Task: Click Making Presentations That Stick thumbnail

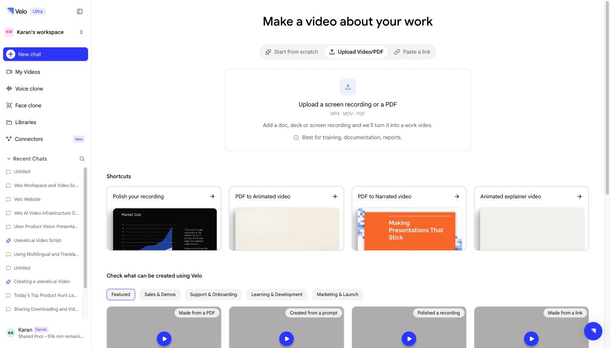Action: point(410,229)
